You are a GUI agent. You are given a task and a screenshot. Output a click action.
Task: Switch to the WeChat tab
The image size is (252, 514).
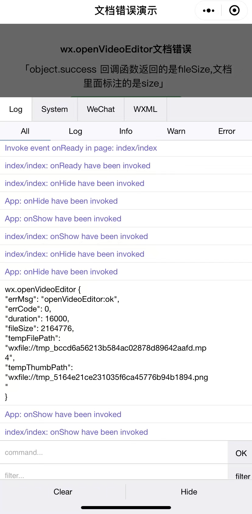(101, 109)
